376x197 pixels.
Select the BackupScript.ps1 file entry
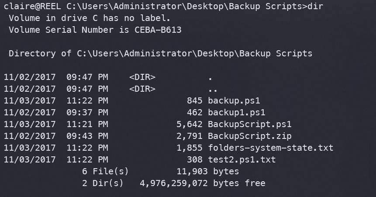[250, 124]
